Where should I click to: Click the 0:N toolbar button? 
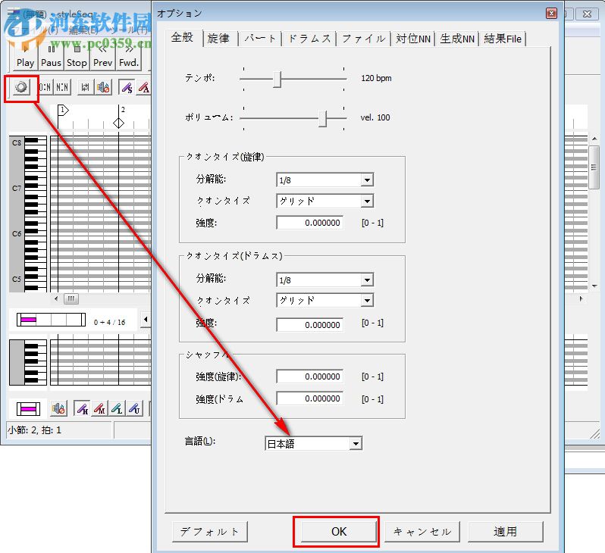pyautogui.click(x=45, y=88)
